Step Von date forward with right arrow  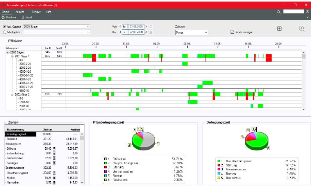point(146,26)
